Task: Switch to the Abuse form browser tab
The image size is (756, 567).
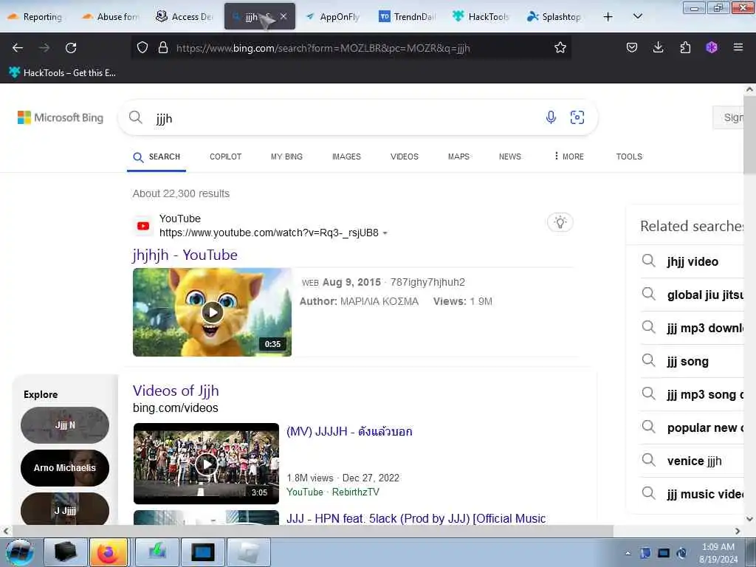Action: pyautogui.click(x=111, y=17)
